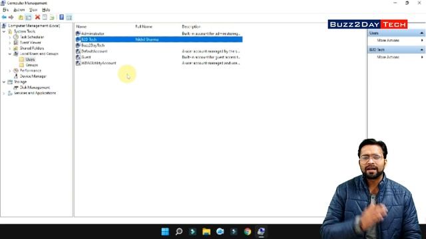The width and height of the screenshot is (426, 239).
Task: Sort by the Full Name column header
Action: tap(144, 27)
